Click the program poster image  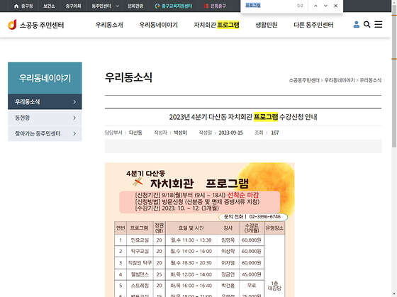point(199,230)
